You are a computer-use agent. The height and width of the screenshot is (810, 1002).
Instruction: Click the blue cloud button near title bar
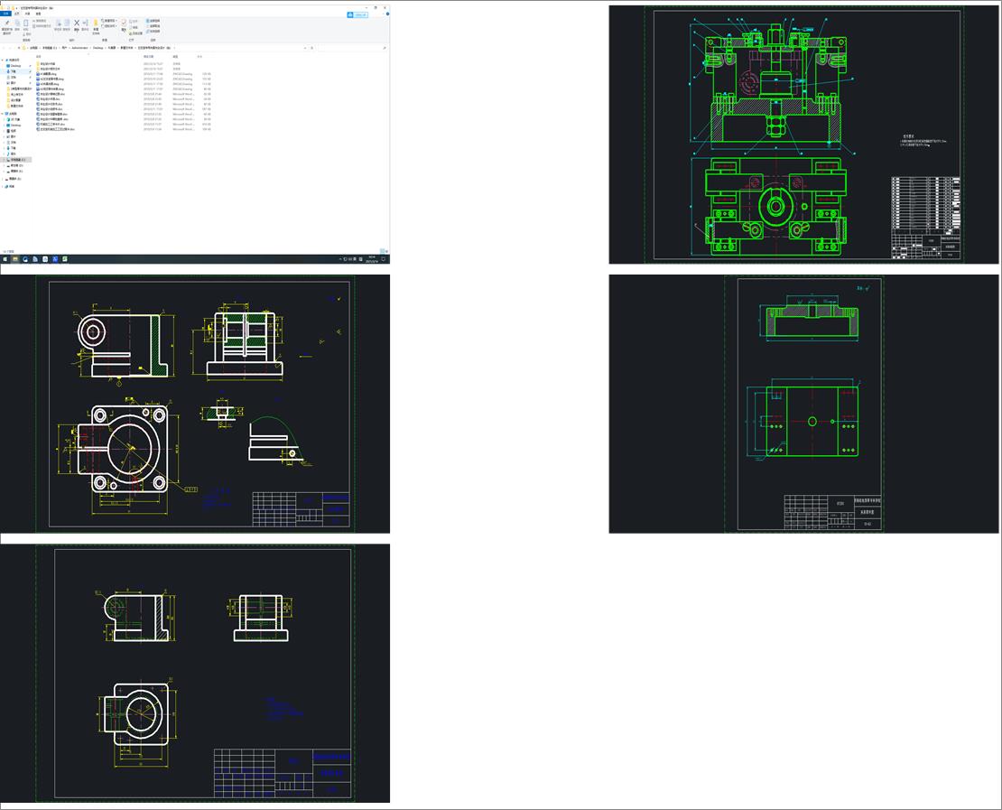point(357,14)
